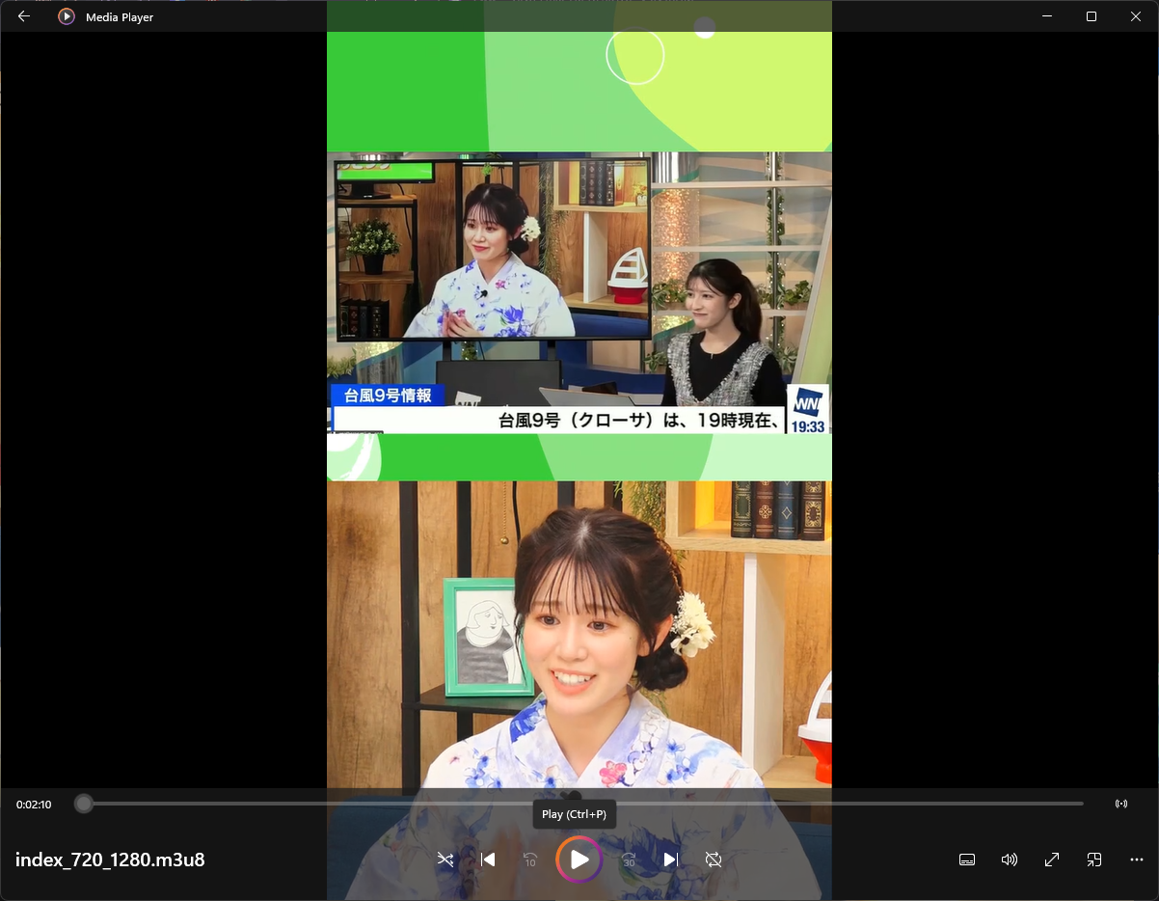
Task: Toggle repeat mode
Action: coord(714,860)
